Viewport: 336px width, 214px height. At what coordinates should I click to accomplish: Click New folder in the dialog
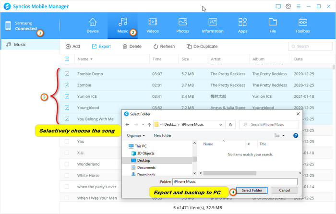(162, 135)
